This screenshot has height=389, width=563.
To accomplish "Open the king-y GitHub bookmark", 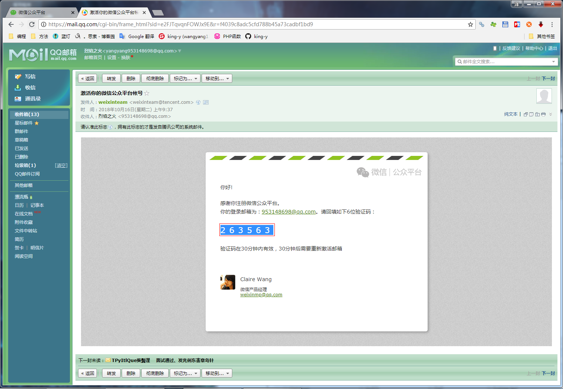I will coord(257,36).
